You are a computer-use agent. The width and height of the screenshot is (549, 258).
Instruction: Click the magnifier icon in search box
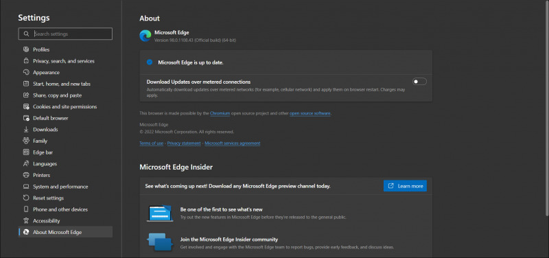[26, 34]
